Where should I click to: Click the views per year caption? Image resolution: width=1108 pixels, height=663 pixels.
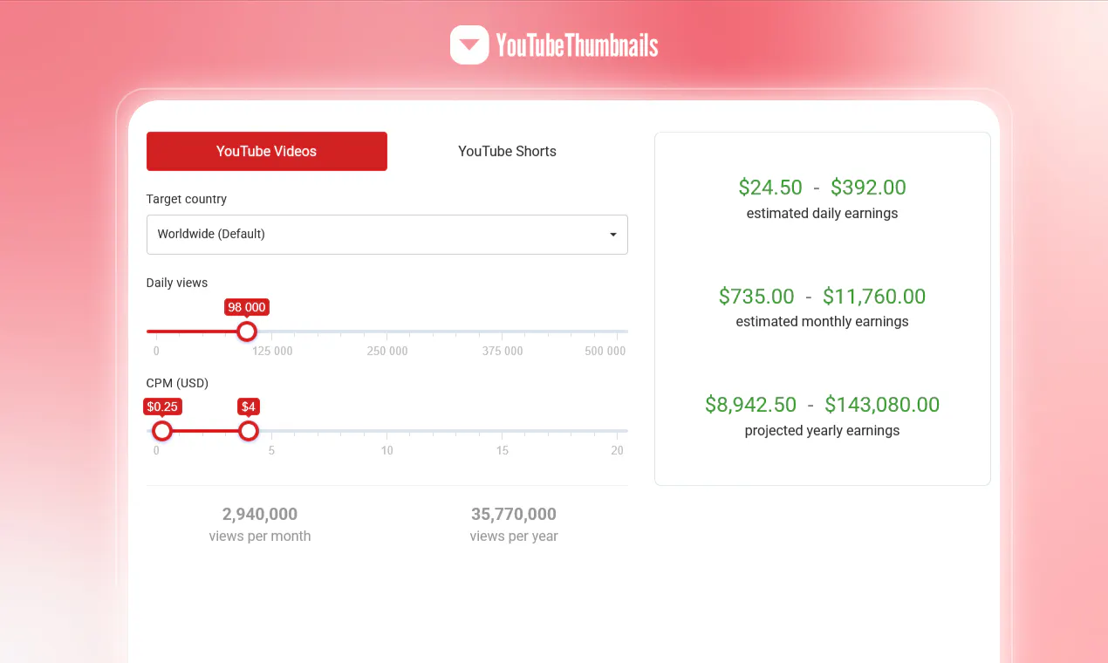[514, 537]
